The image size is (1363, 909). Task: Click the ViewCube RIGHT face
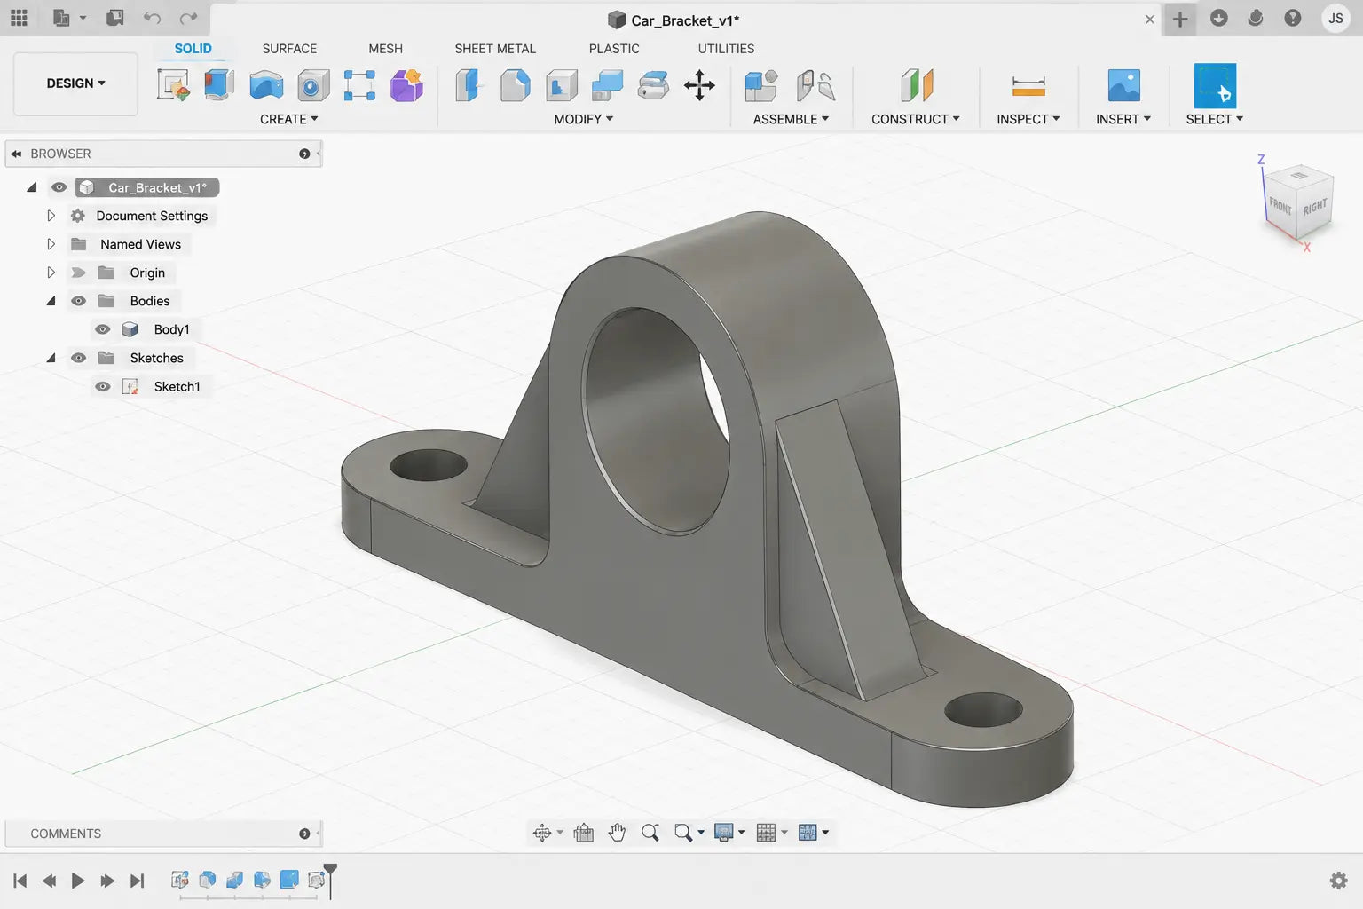click(1314, 207)
